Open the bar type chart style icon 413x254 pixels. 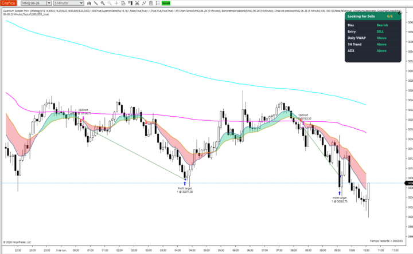89,3
